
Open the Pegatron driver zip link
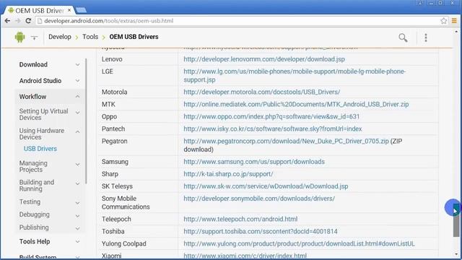286,142
